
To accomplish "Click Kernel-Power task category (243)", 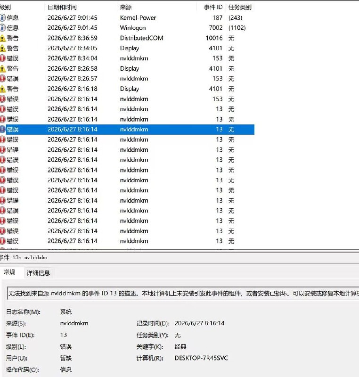I will (235, 17).
